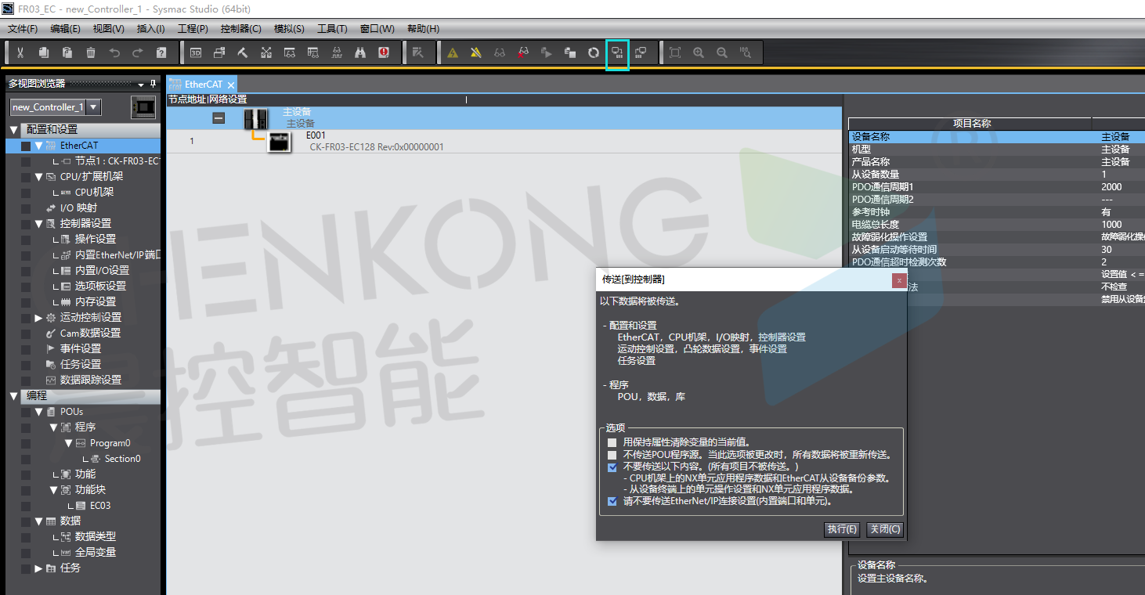The image size is (1145, 595).
Task: Click the highlighted online connect icon
Action: coord(617,52)
